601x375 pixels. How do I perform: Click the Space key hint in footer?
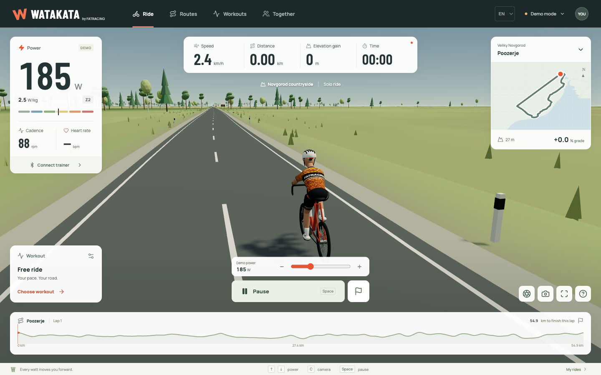coord(347,369)
